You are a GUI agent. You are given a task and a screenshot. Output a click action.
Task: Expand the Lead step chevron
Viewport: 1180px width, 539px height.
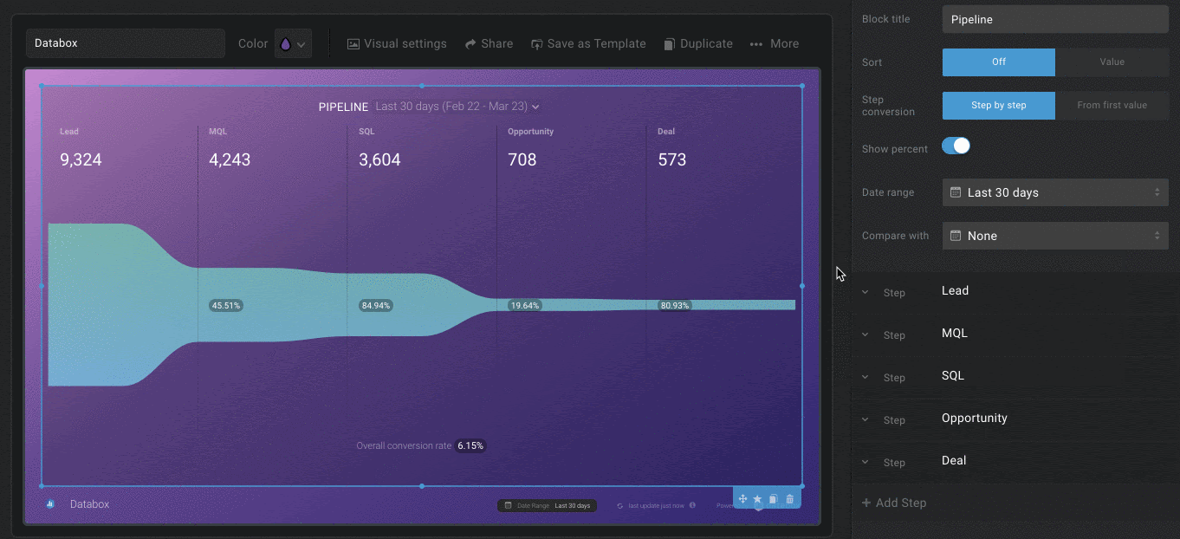[865, 292]
